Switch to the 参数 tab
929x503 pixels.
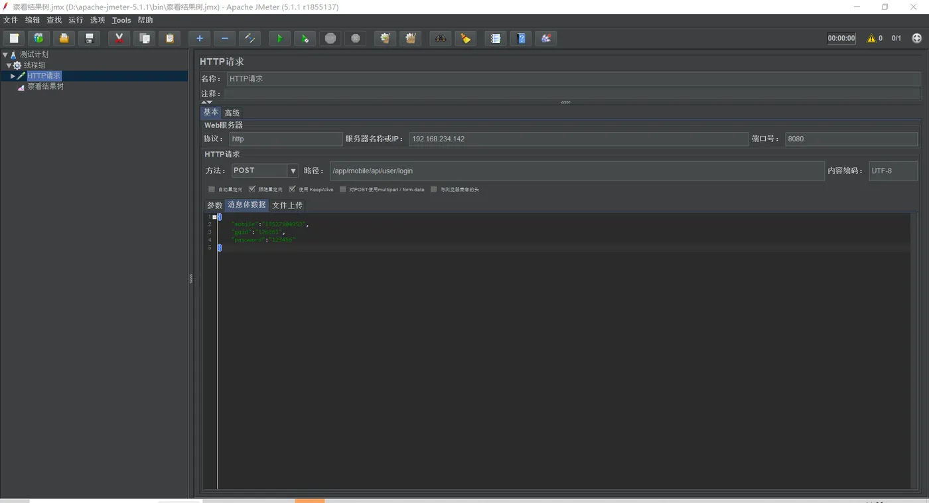[214, 205]
